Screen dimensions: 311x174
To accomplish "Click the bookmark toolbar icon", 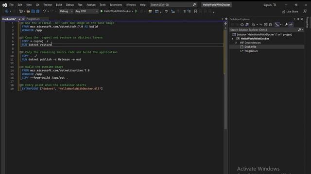I will coord(195,11).
